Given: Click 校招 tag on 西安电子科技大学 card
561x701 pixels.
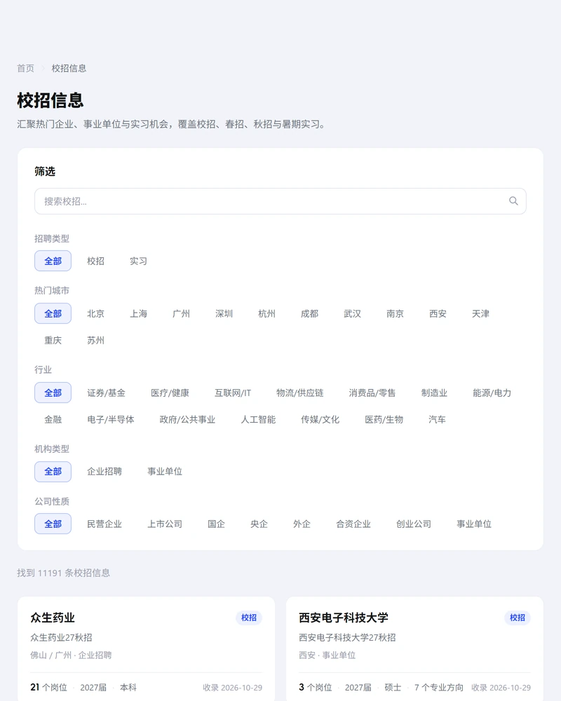Looking at the screenshot, I should coord(517,618).
